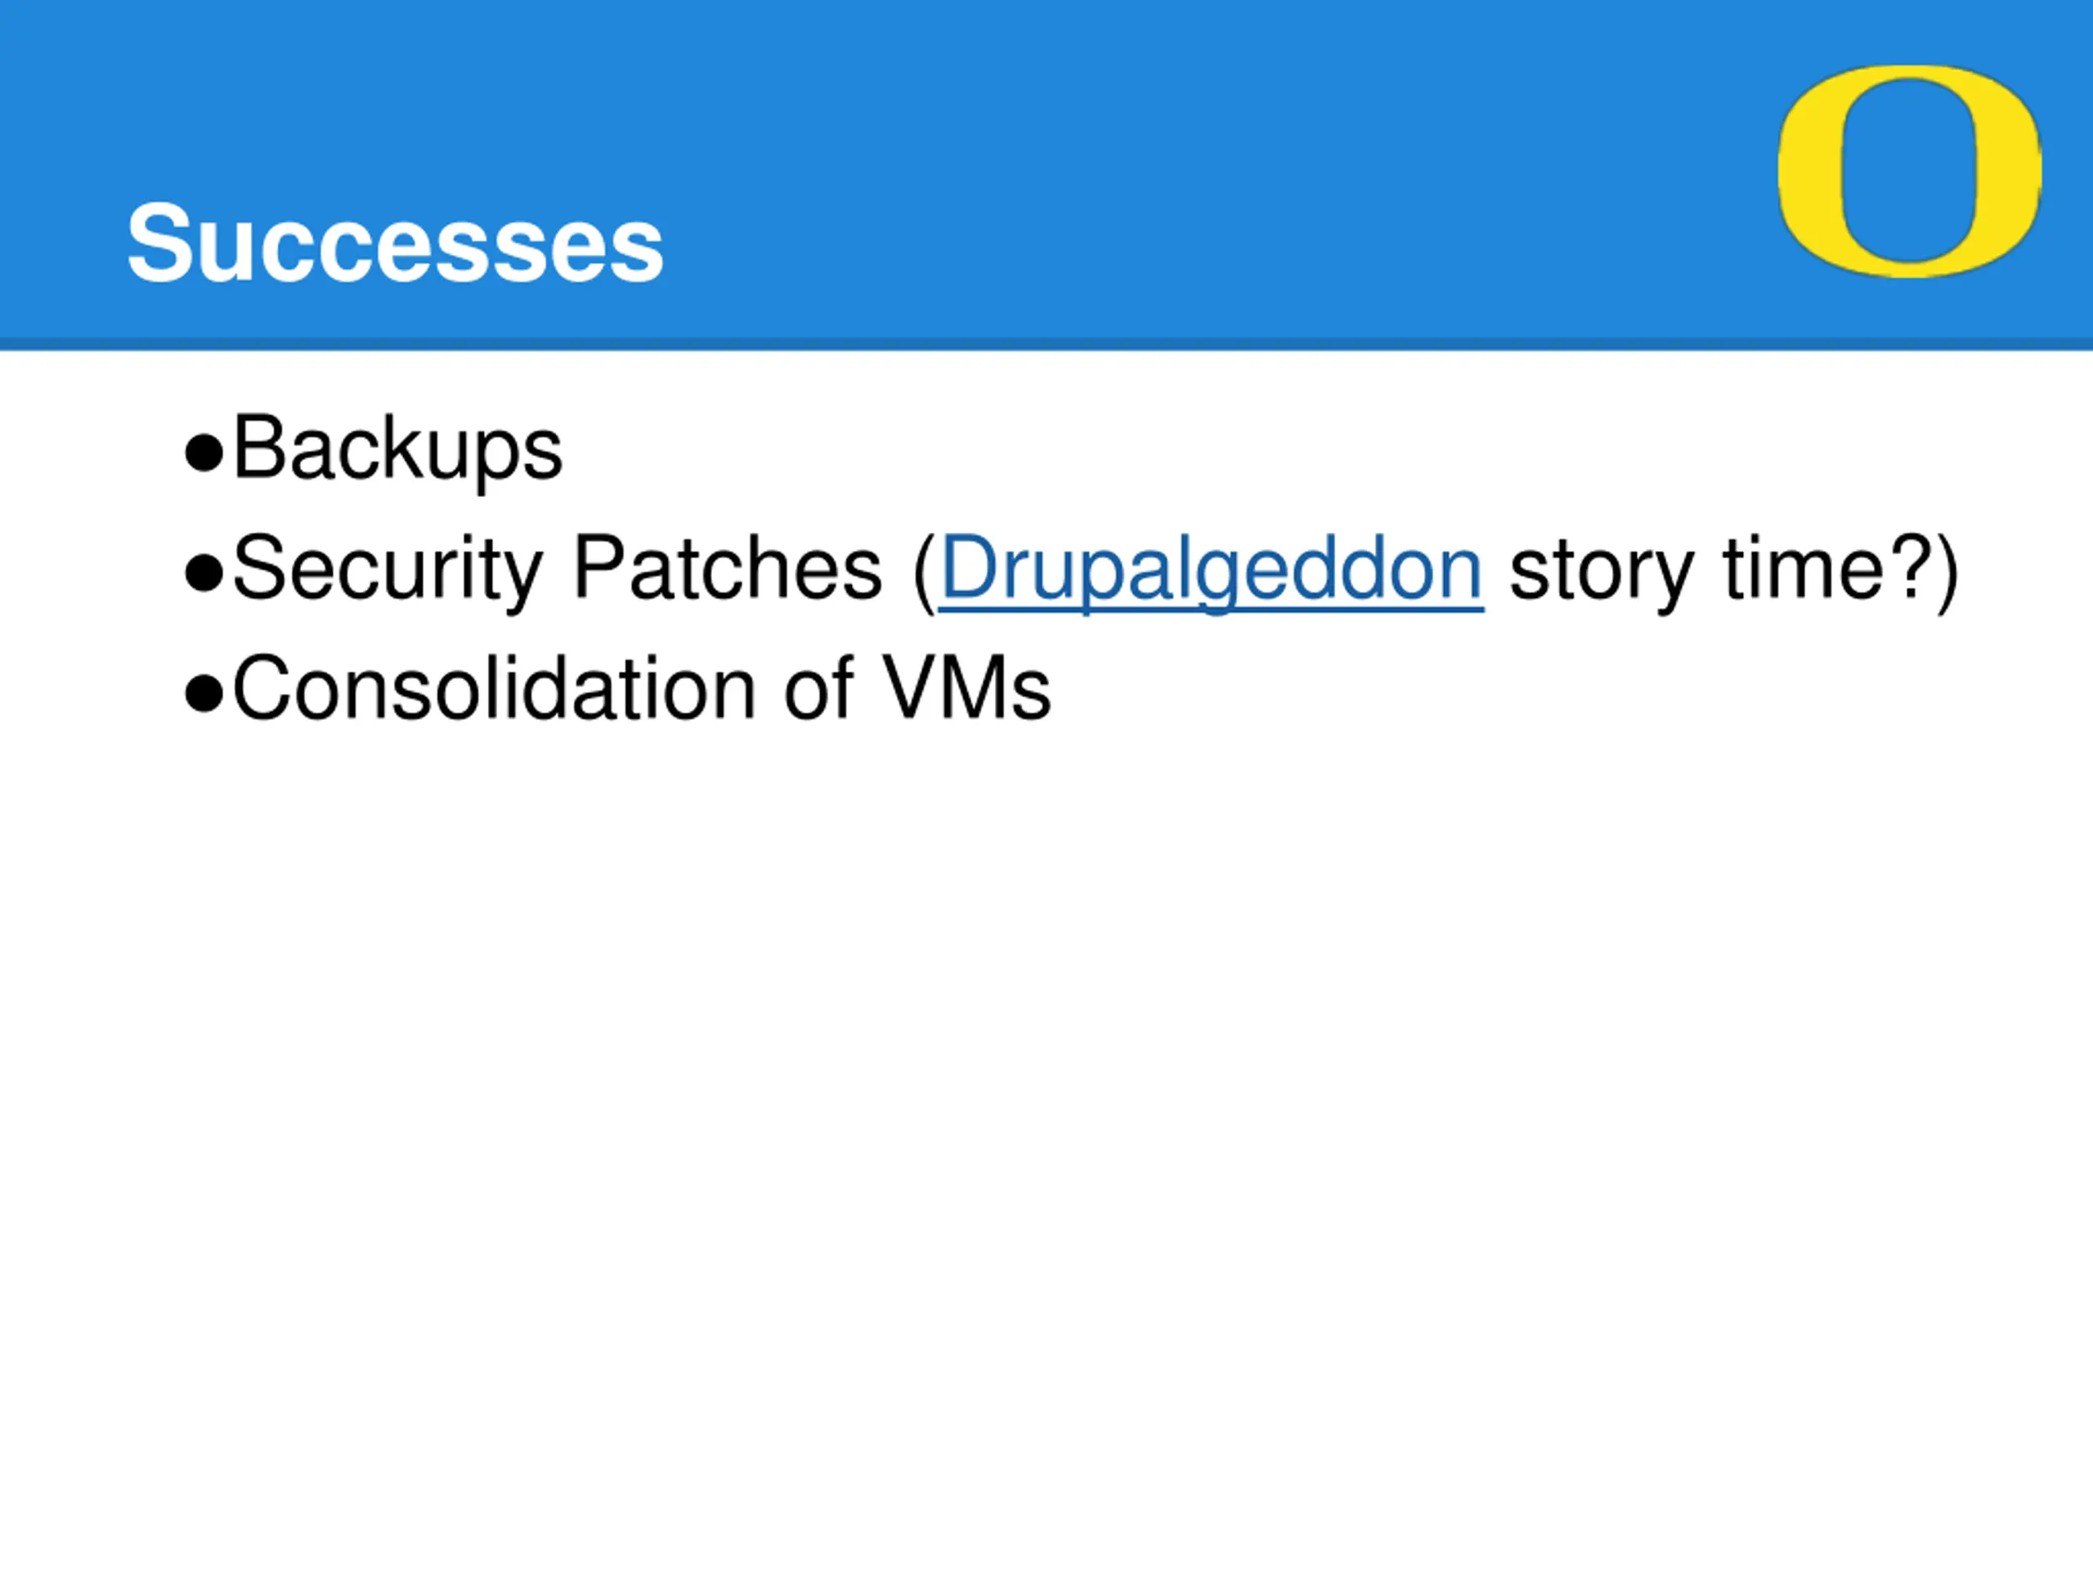
Task: Select the word Patches
Action: point(728,567)
